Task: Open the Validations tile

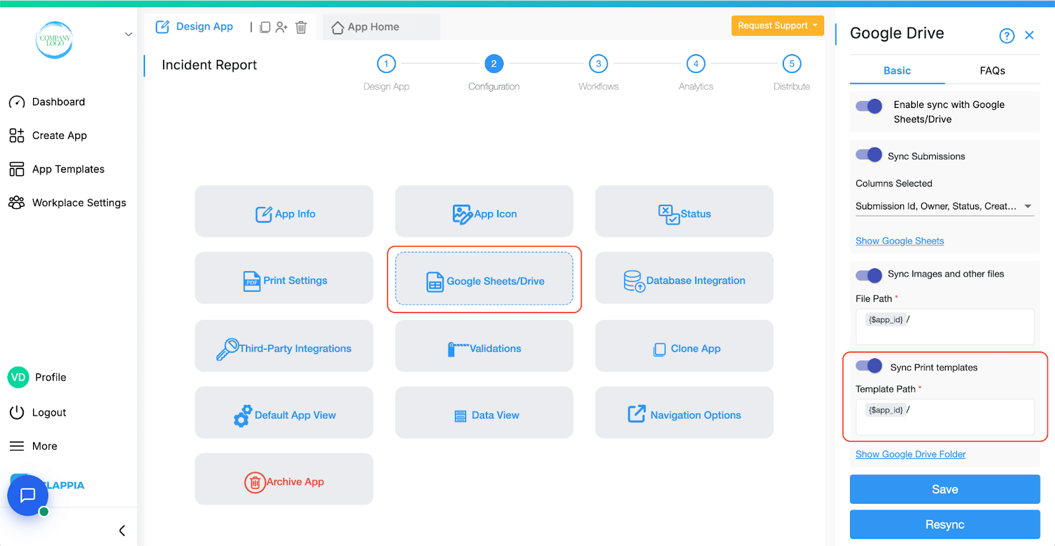Action: [x=484, y=346]
